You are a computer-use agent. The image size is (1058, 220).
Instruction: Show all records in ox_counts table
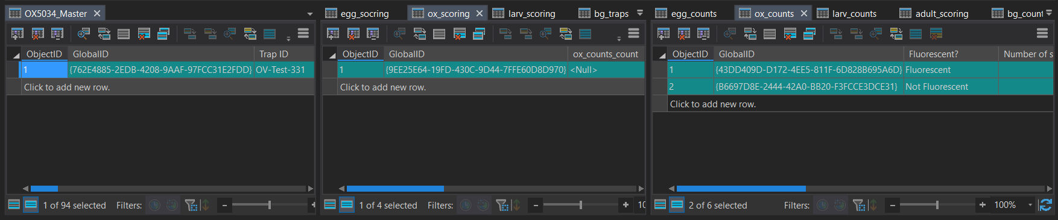660,205
